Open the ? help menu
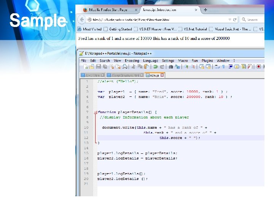This screenshot has height=205, width=274. [234, 60]
